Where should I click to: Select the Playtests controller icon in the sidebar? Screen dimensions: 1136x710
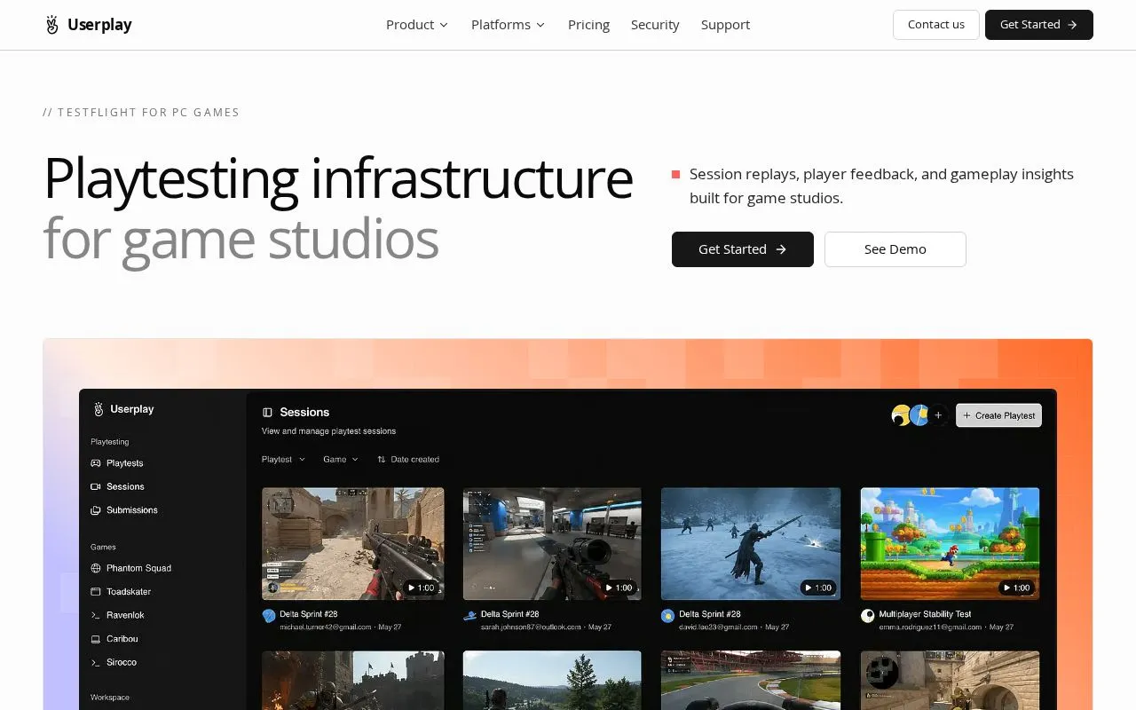coord(96,463)
